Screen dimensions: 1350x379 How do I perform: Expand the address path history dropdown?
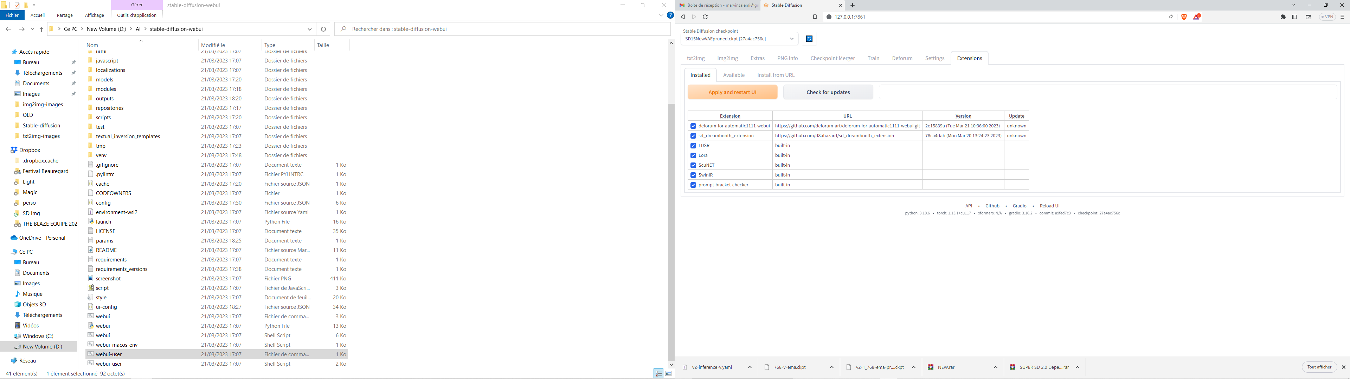[310, 29]
